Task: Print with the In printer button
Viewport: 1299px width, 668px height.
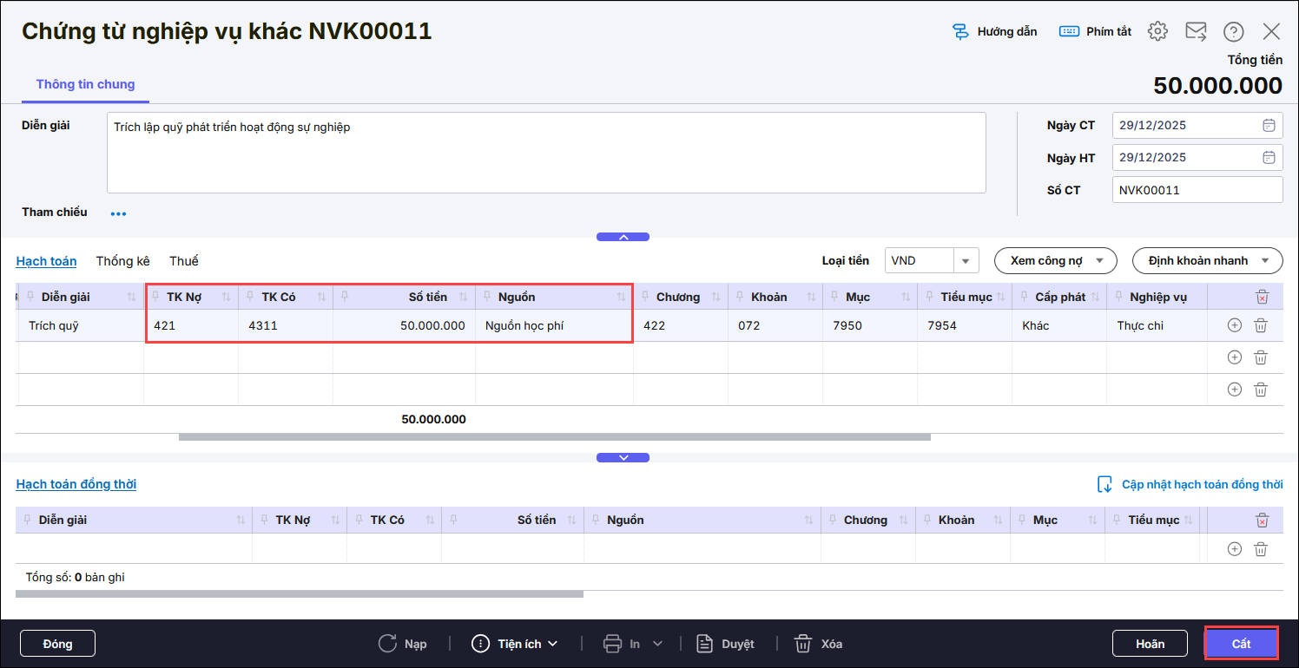Action: click(622, 644)
